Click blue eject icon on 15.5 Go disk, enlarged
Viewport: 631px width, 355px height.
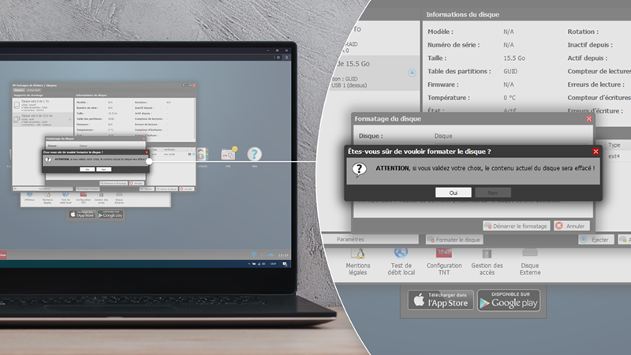(412, 73)
